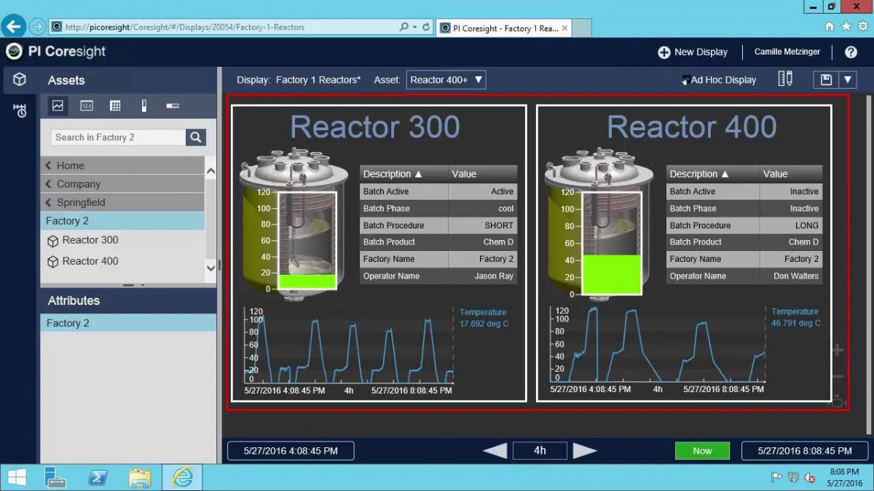Select the Vertical gauge symbol icon
The height and width of the screenshot is (491, 874).
pos(144,105)
